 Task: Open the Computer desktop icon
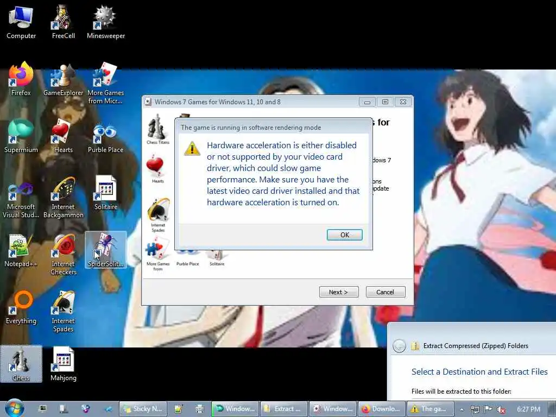(21, 22)
